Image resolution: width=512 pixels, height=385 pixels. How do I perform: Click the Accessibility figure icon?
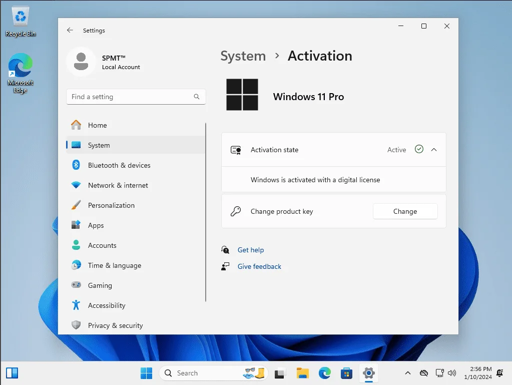[76, 305]
